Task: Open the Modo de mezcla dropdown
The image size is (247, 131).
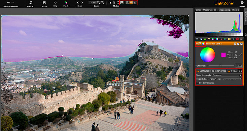Action: [x=227, y=75]
